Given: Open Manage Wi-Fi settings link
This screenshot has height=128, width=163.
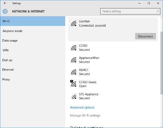Looking at the screenshot, I should 85,116.
